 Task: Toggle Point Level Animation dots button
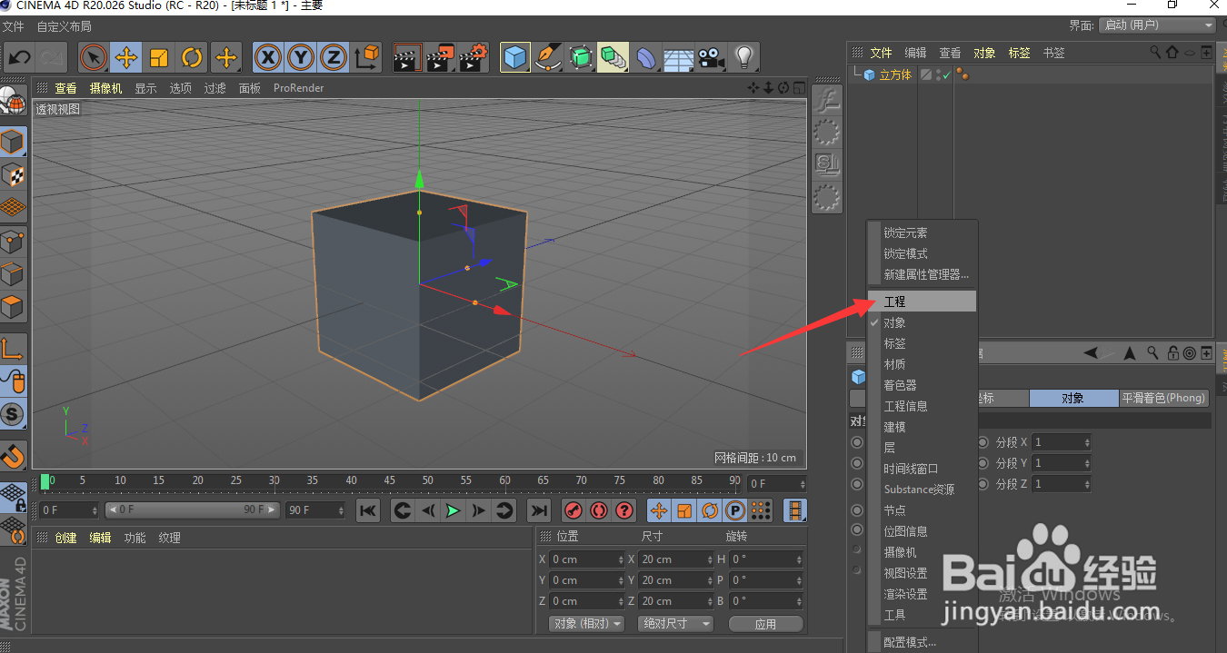click(761, 510)
